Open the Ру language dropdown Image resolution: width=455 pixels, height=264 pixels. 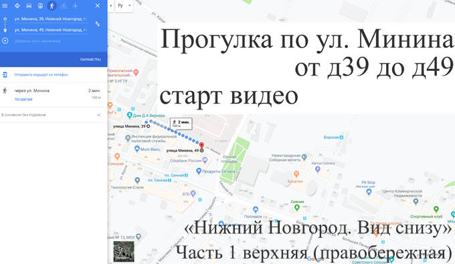pos(124,5)
